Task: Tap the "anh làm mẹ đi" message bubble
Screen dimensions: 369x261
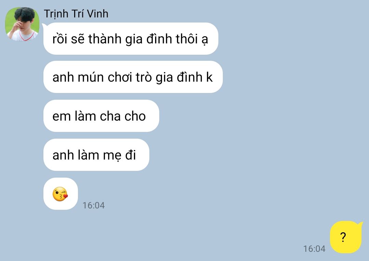Action: pyautogui.click(x=96, y=155)
